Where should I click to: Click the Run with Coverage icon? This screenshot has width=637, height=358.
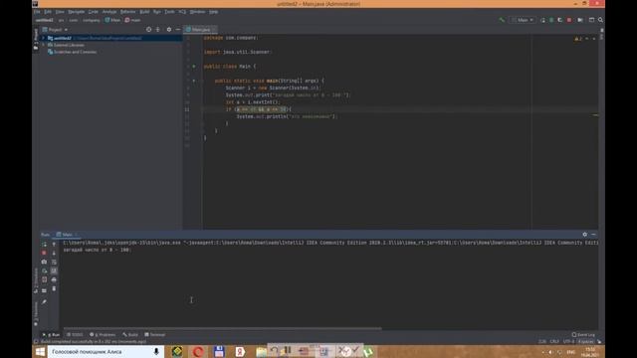click(559, 20)
